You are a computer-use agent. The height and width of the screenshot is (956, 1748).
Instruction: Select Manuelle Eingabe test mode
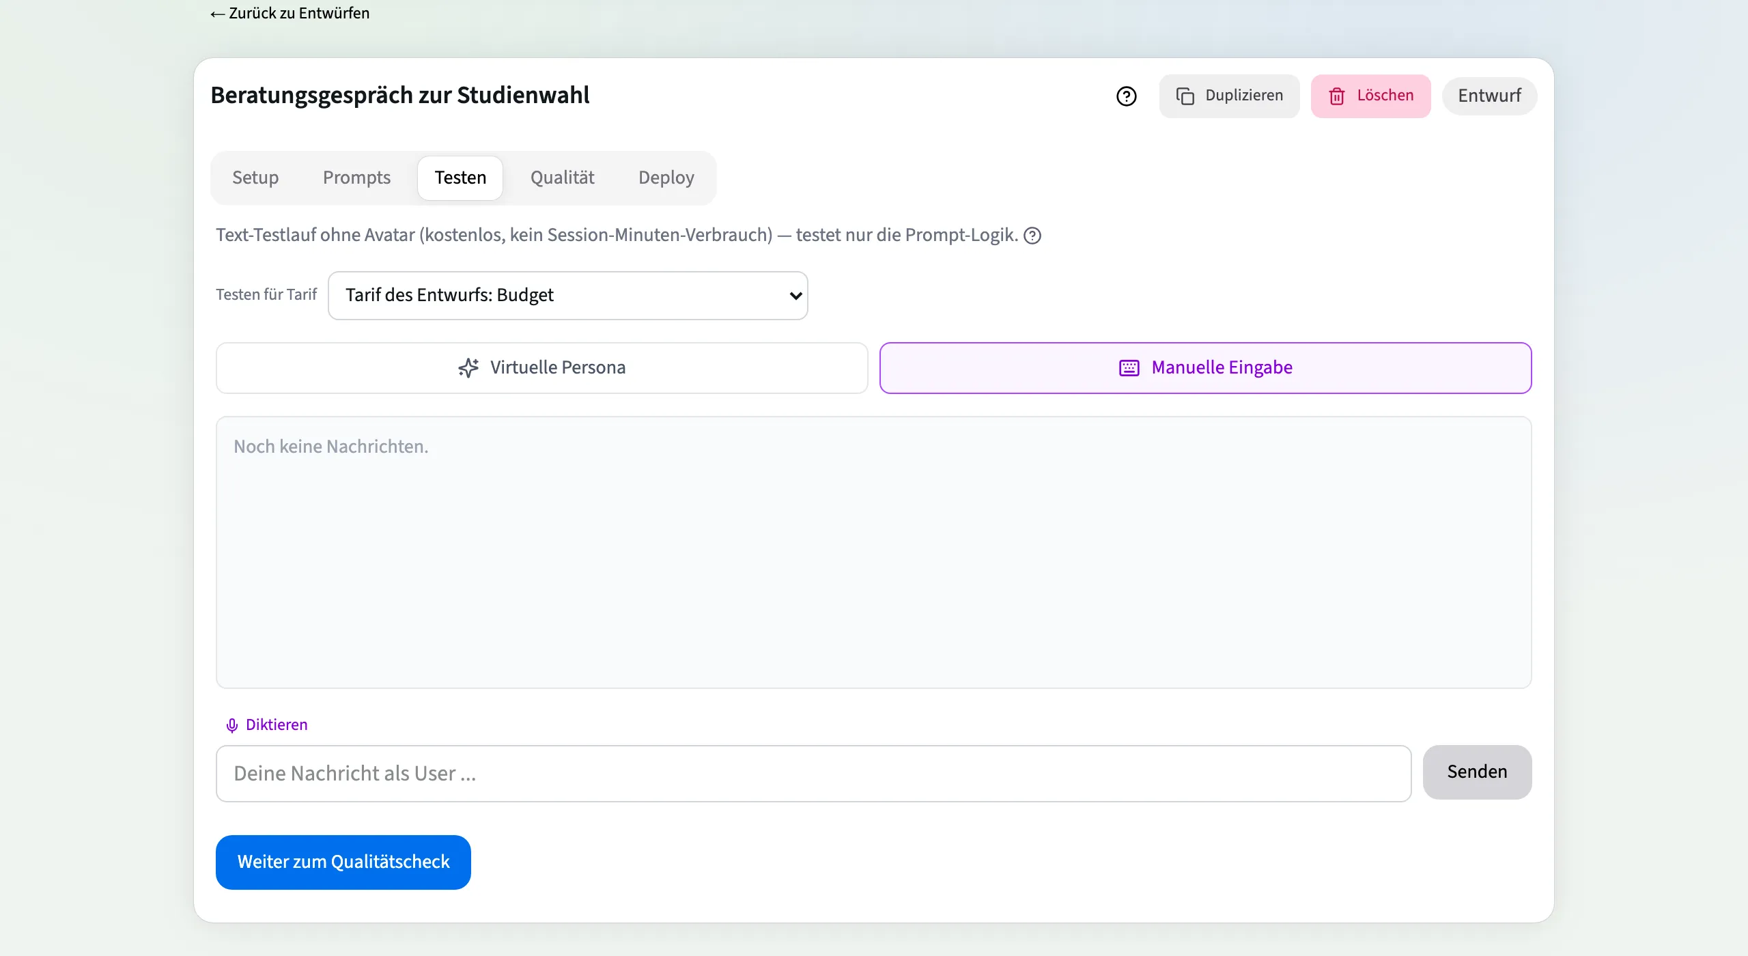(x=1205, y=368)
